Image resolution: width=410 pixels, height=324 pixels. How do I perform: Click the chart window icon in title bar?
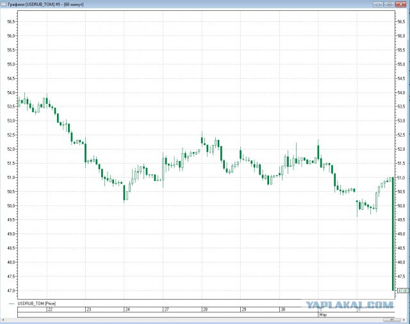click(4, 4)
